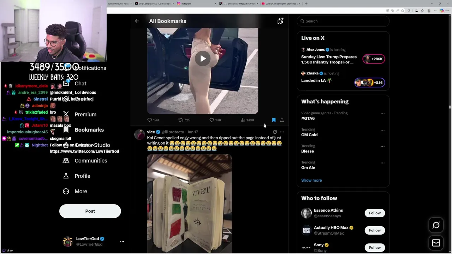Open the #GTA6 trending topic
Screen dimensions: 452x254
(308, 119)
